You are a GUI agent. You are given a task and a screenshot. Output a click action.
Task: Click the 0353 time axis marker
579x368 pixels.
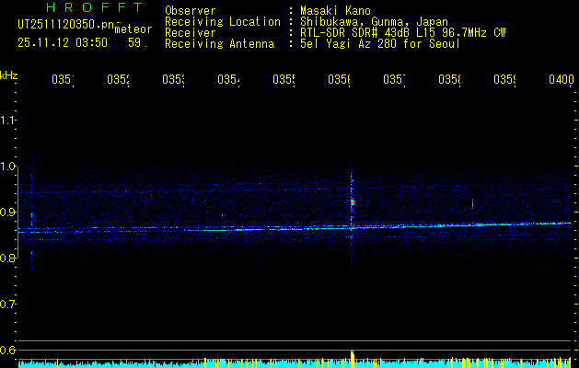(173, 79)
